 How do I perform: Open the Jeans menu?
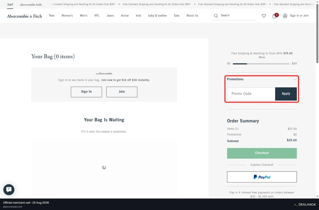coord(110,16)
